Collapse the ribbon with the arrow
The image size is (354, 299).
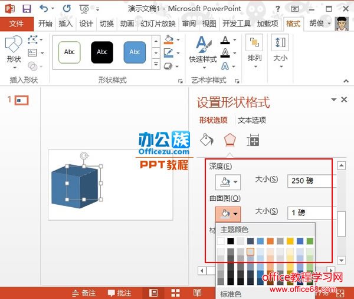[346, 81]
